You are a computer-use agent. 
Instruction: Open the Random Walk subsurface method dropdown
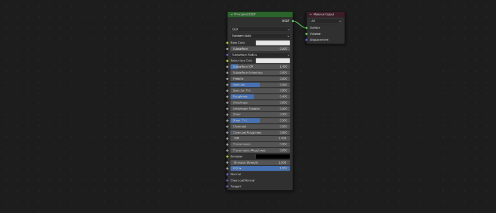pyautogui.click(x=260, y=36)
